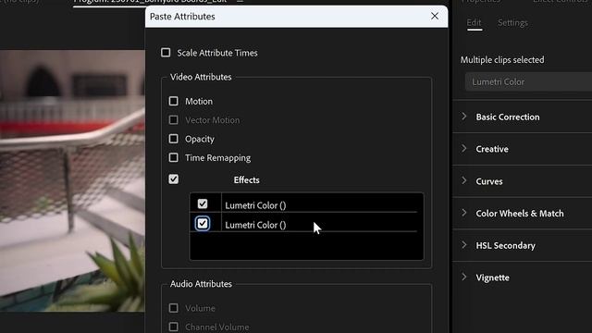
Task: Expand the Curves section
Action: click(464, 181)
